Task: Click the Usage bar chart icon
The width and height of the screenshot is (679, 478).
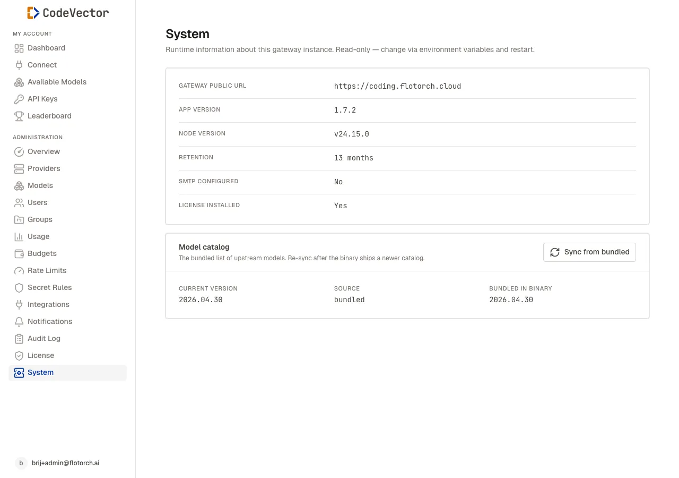Action: click(x=19, y=237)
